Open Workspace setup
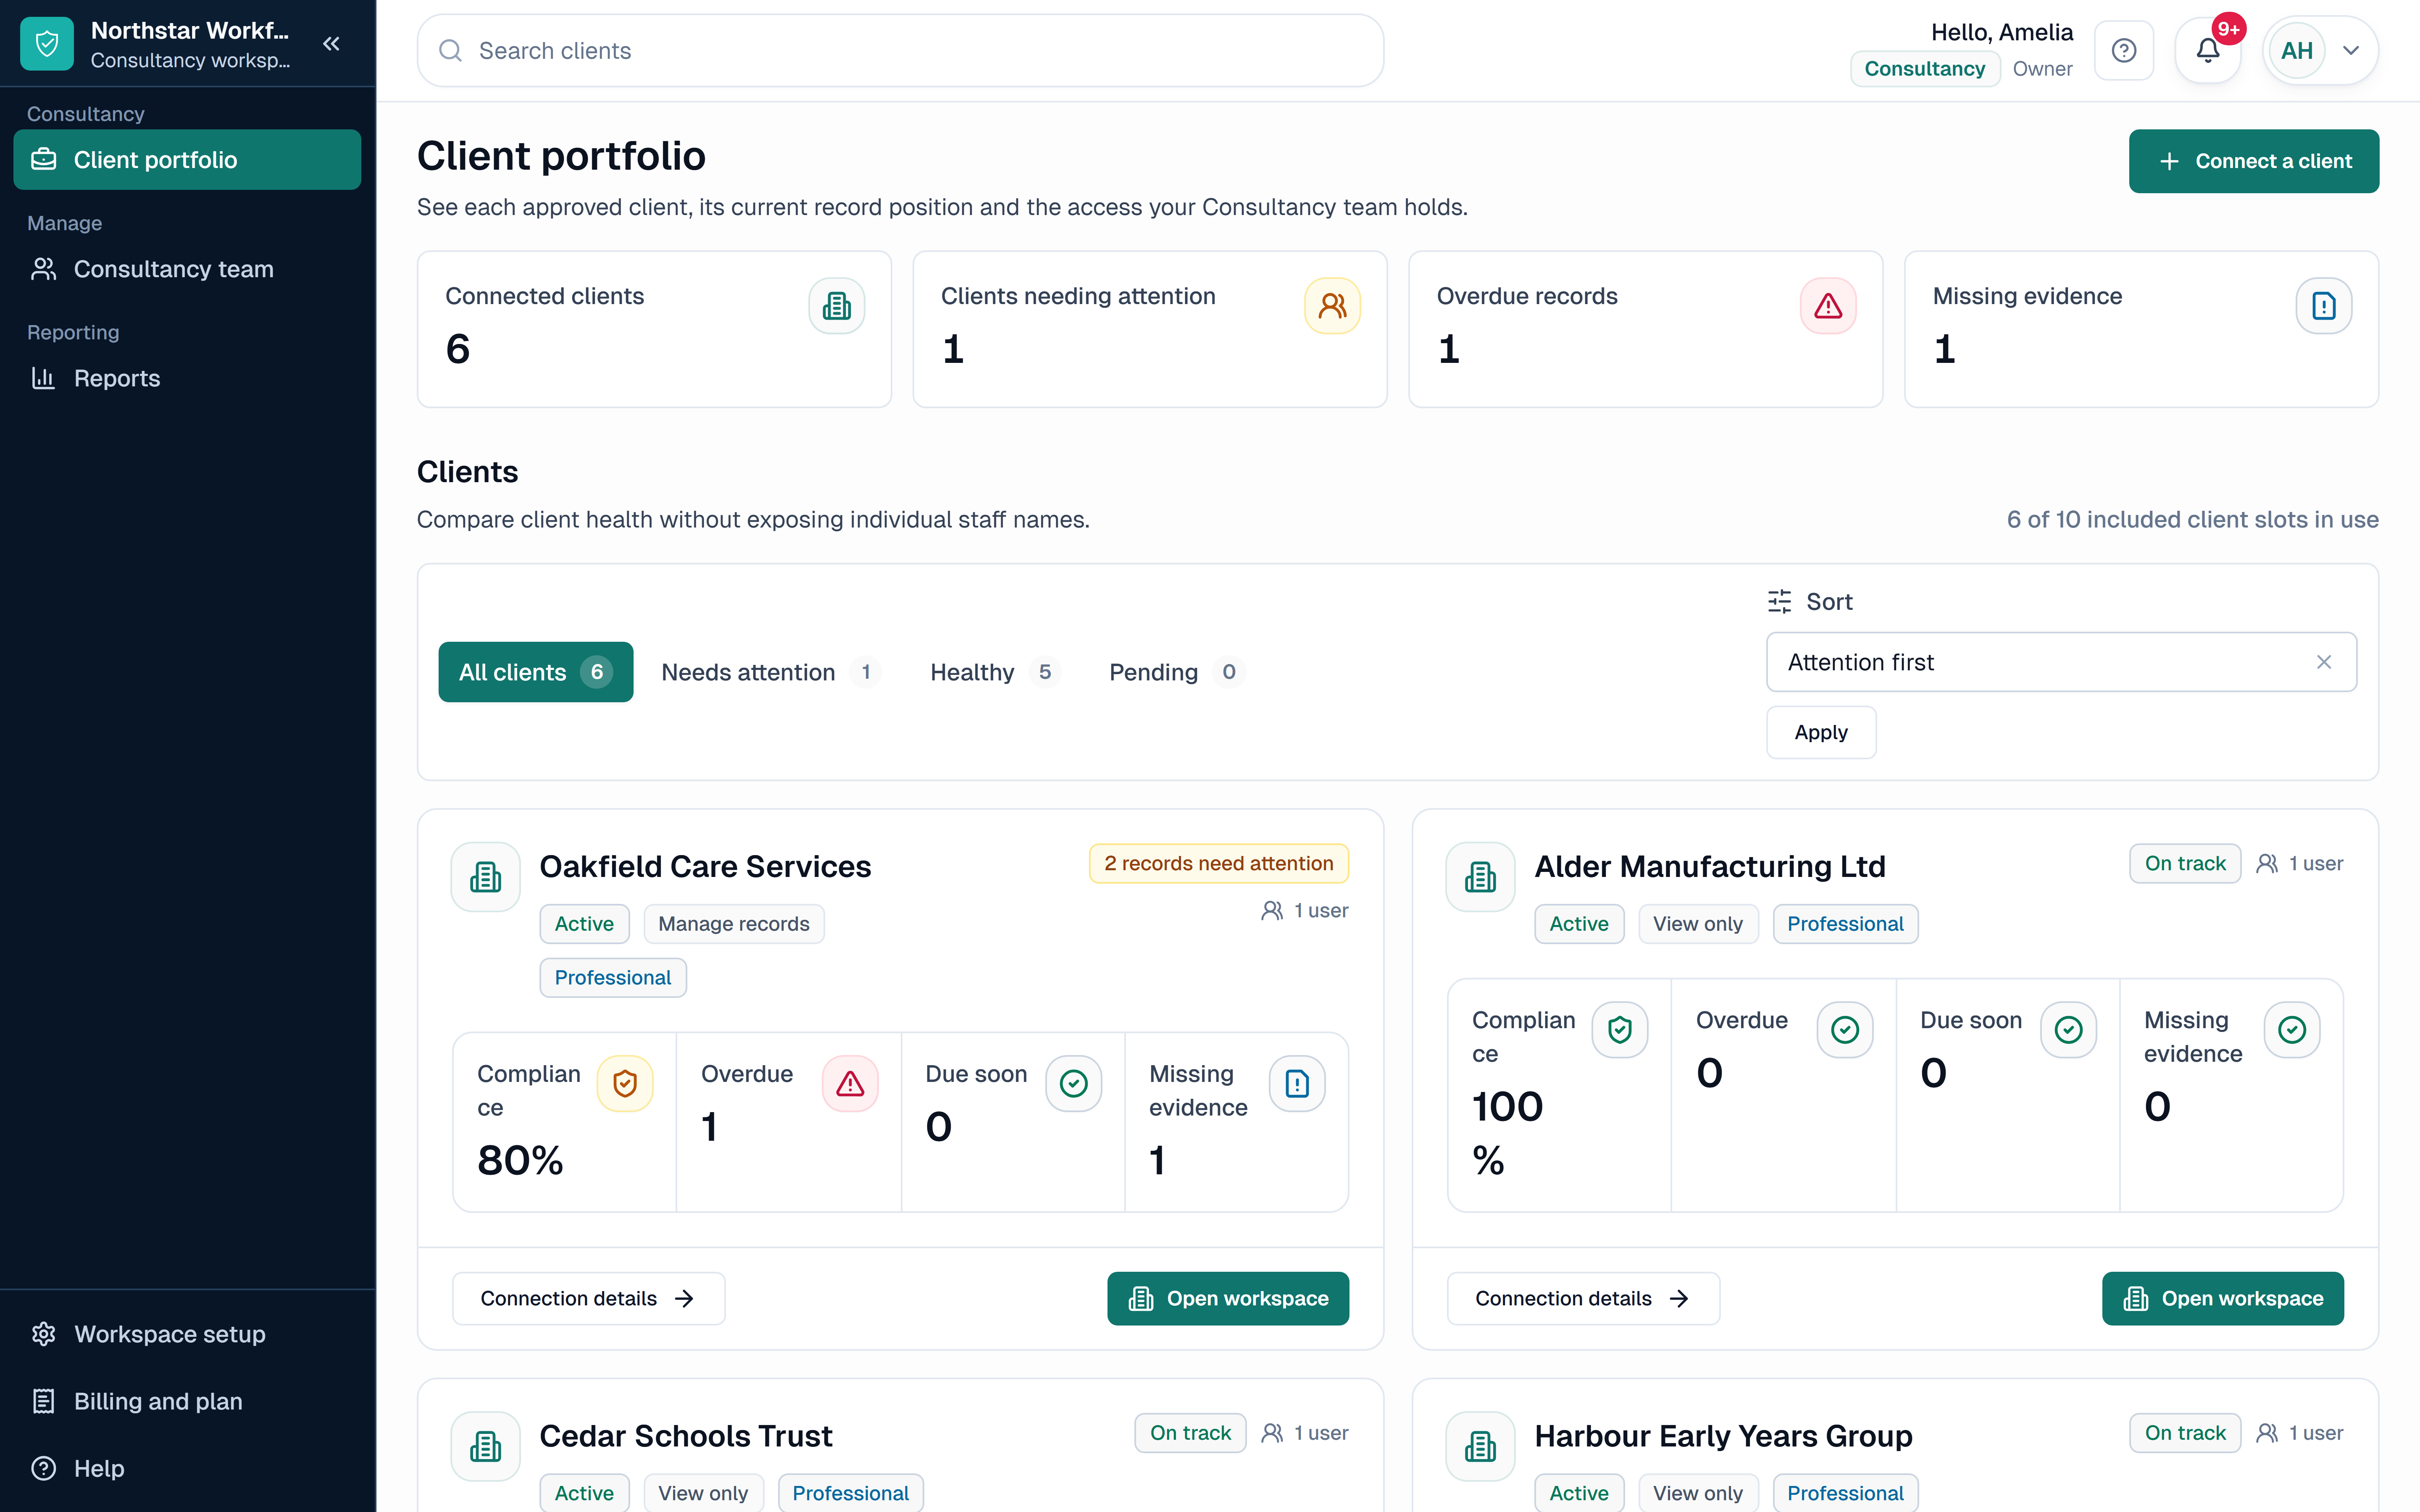Screen dimensions: 2420x1512 (187, 1334)
